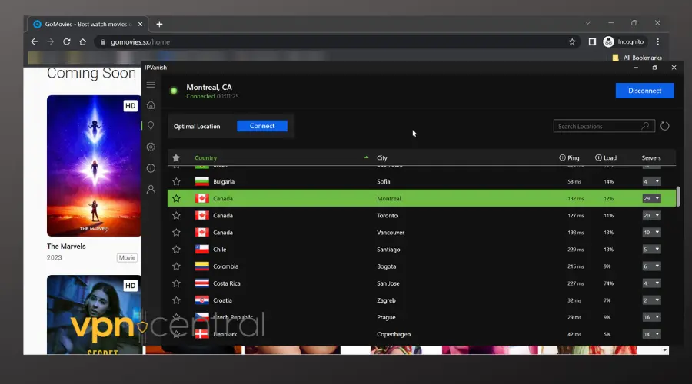Go forward in Chrome

pos(50,42)
